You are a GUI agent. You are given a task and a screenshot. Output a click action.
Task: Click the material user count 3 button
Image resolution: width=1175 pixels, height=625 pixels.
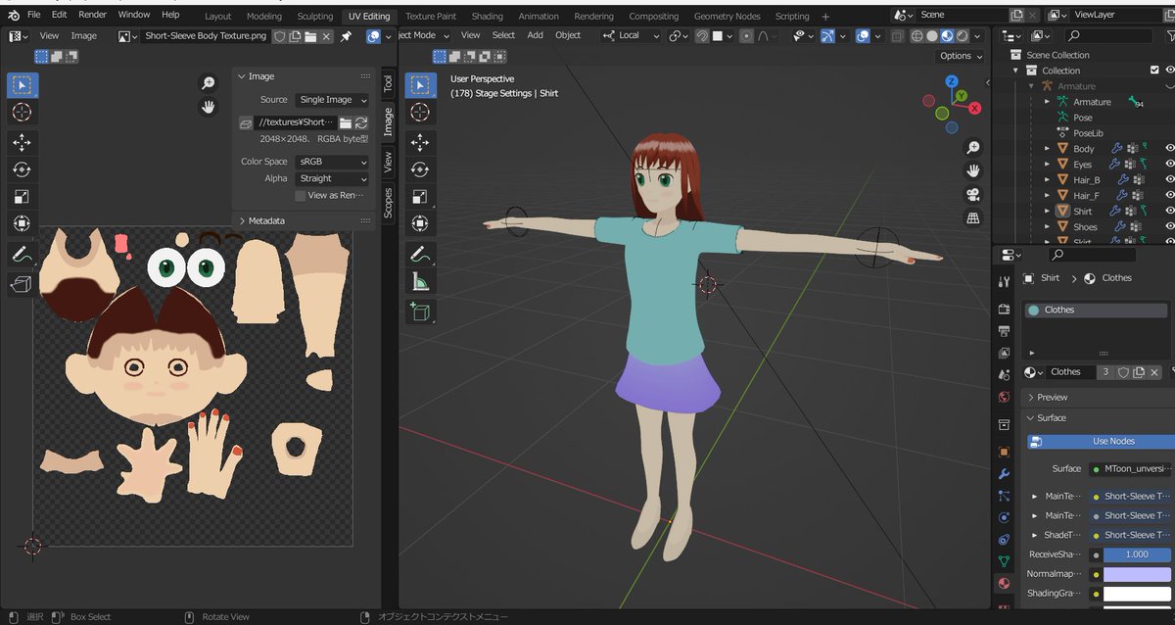point(1105,372)
